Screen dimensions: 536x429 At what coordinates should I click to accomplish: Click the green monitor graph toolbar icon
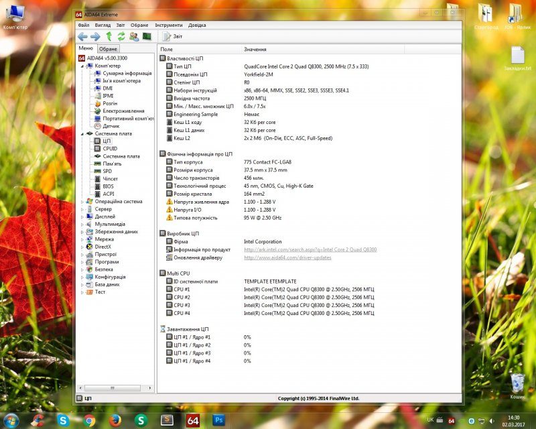(147, 36)
